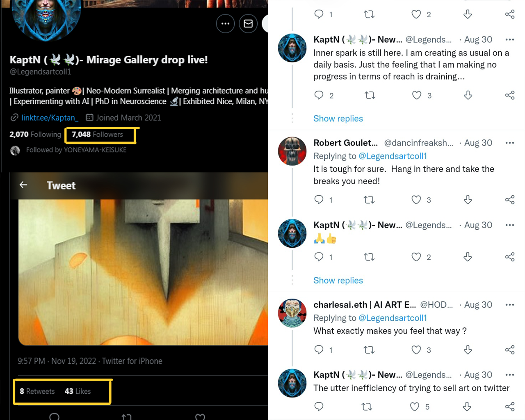Download the 'Inner spark' tweet
The width and height of the screenshot is (525, 420).
coord(468,96)
